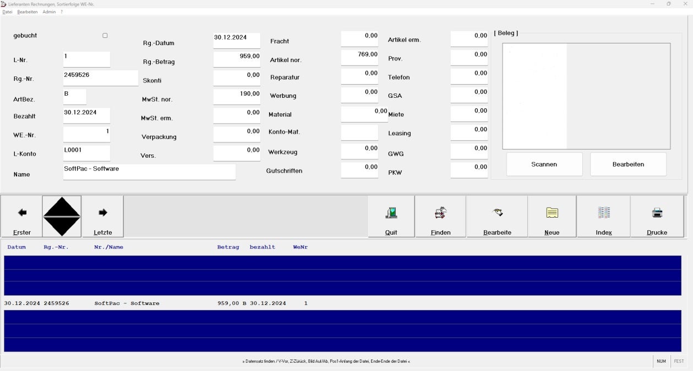
Task: Click the ArtBez. field containing B
Action: [75, 97]
